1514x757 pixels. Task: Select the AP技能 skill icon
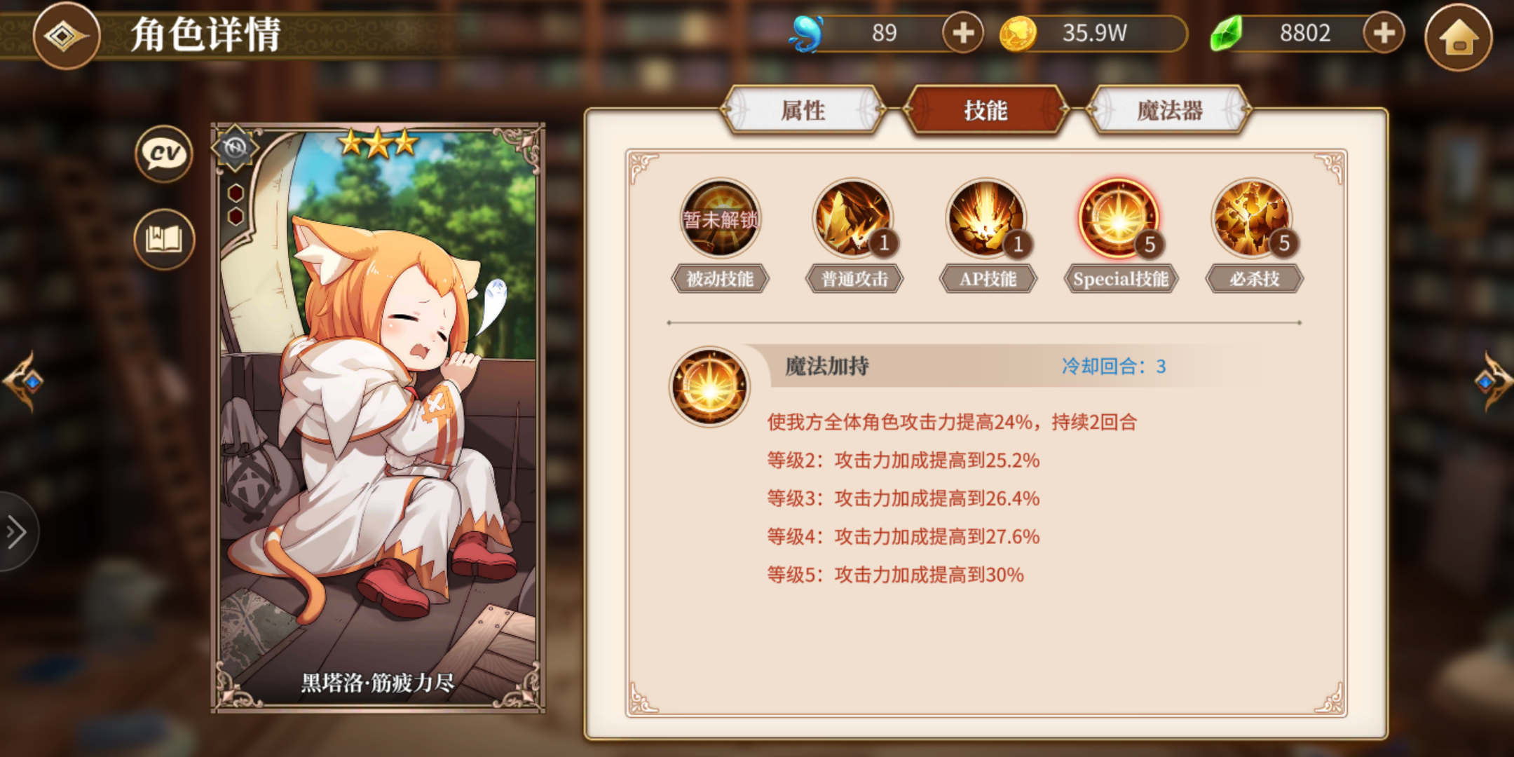coord(986,218)
